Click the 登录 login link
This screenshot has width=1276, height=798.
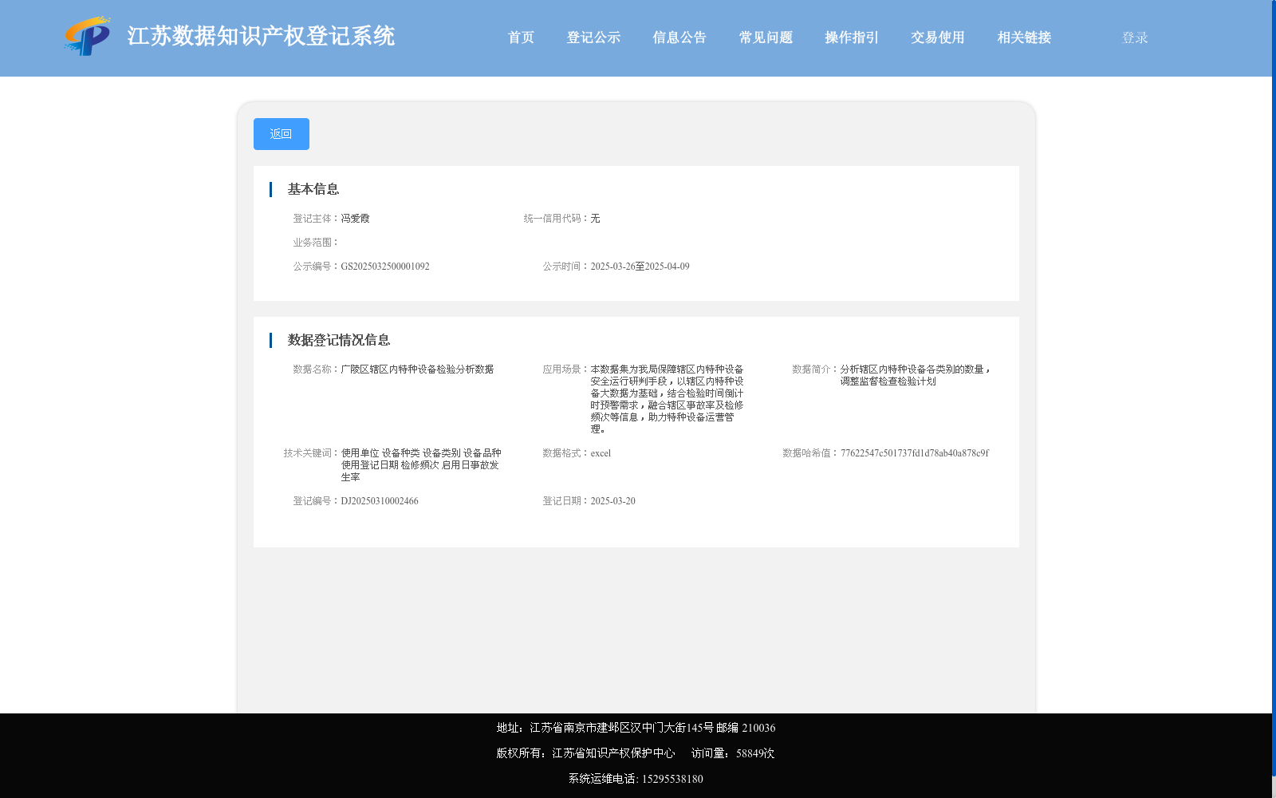point(1135,38)
